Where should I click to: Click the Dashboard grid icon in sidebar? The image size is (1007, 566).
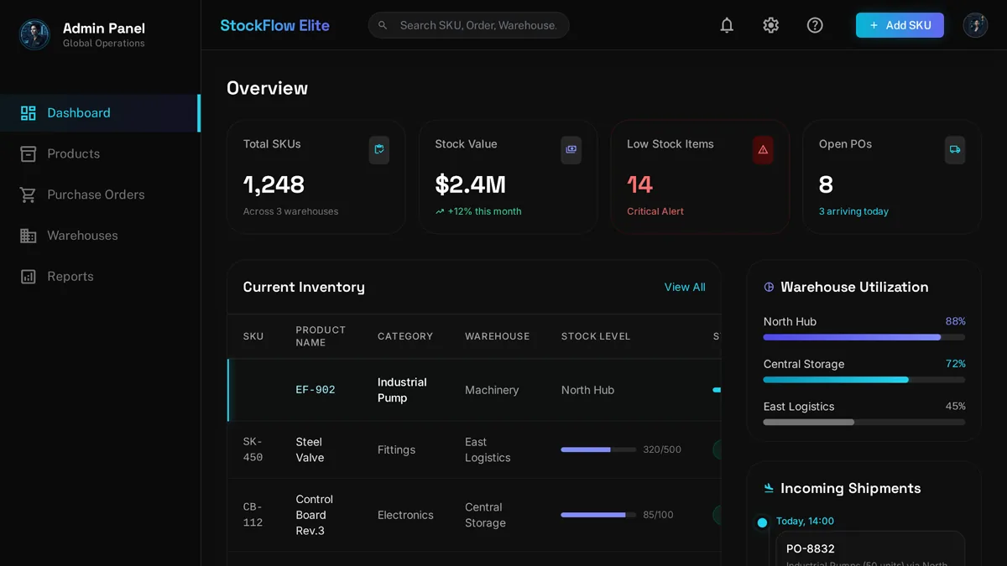click(29, 113)
